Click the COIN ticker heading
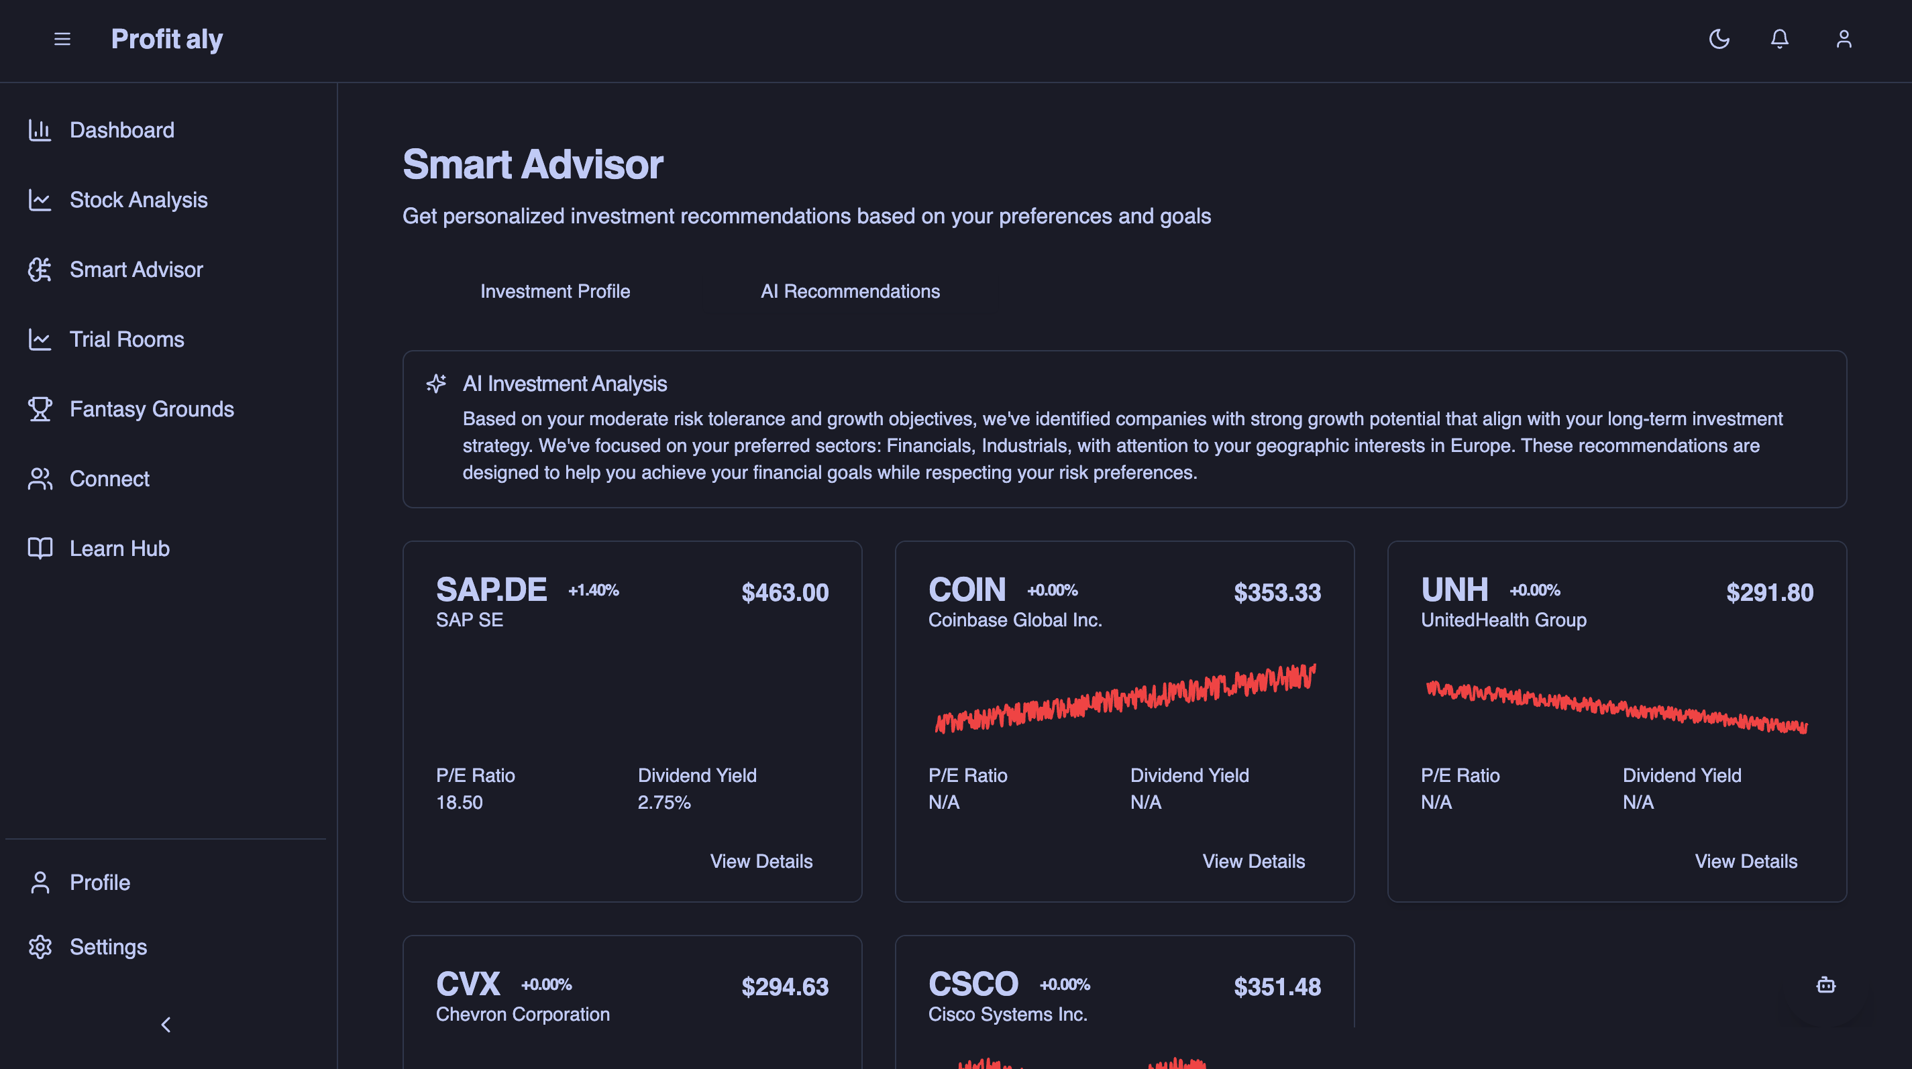Viewport: 1912px width, 1069px height. [967, 591]
